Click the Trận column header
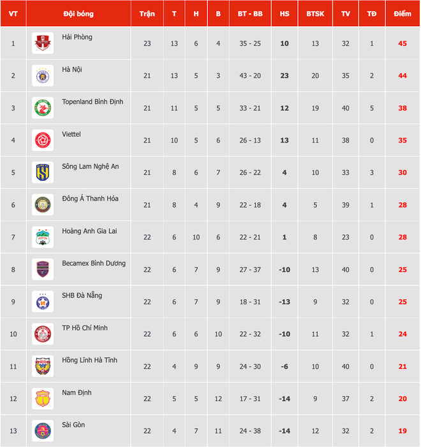421x447 pixels. (x=147, y=13)
